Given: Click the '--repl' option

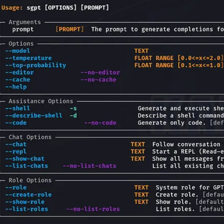Looking at the screenshot, I should point(16,152).
